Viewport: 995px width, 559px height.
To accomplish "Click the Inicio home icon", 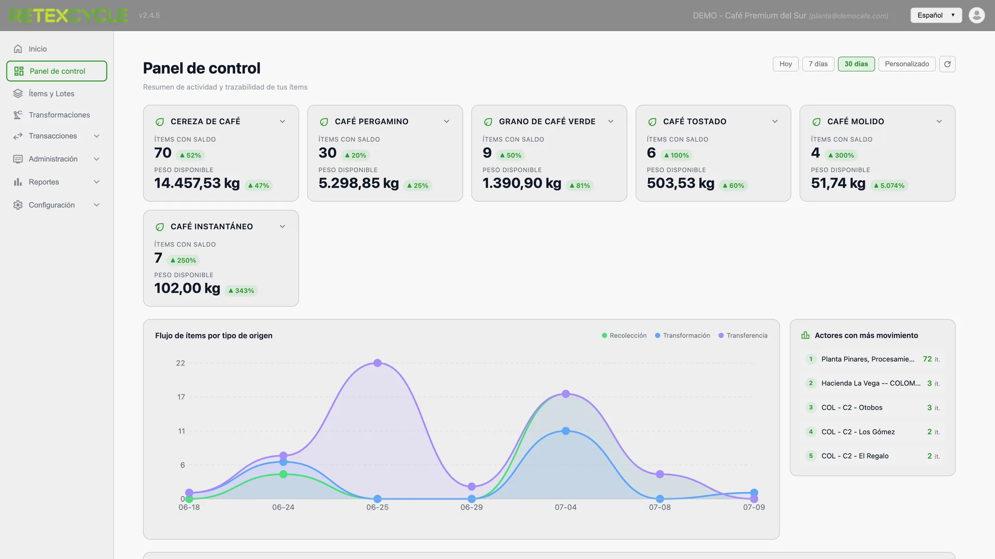I will (18, 49).
